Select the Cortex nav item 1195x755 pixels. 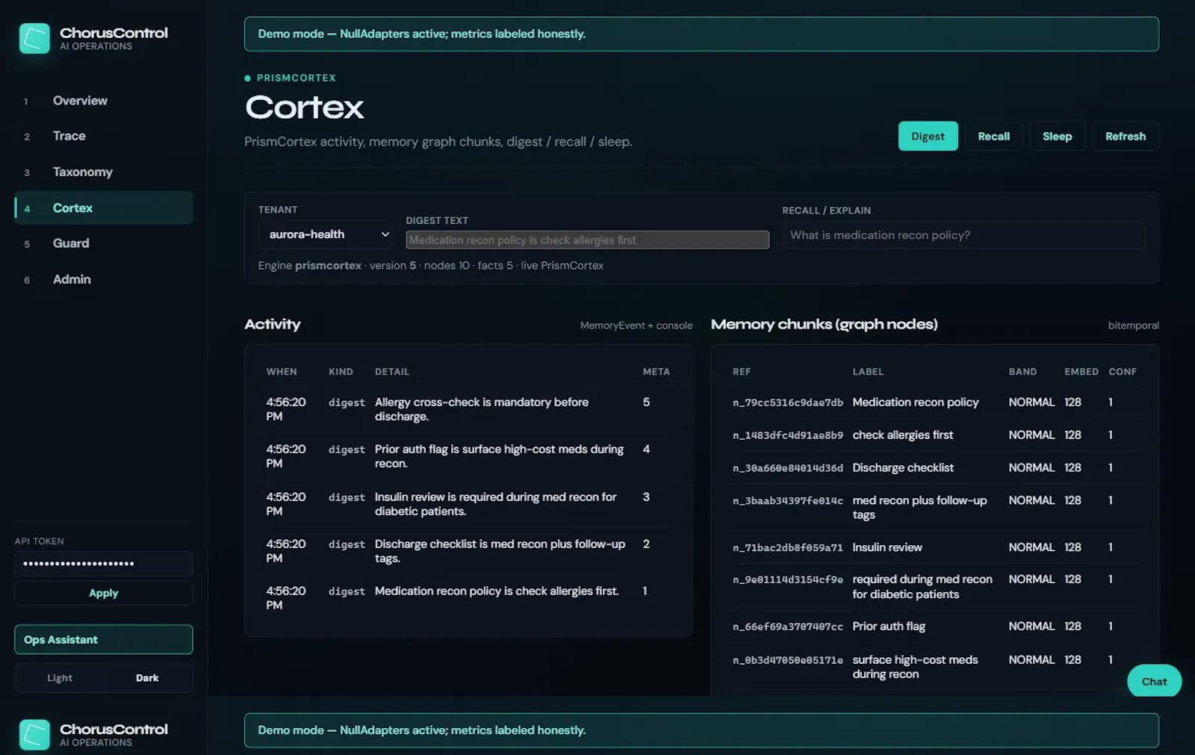click(103, 208)
